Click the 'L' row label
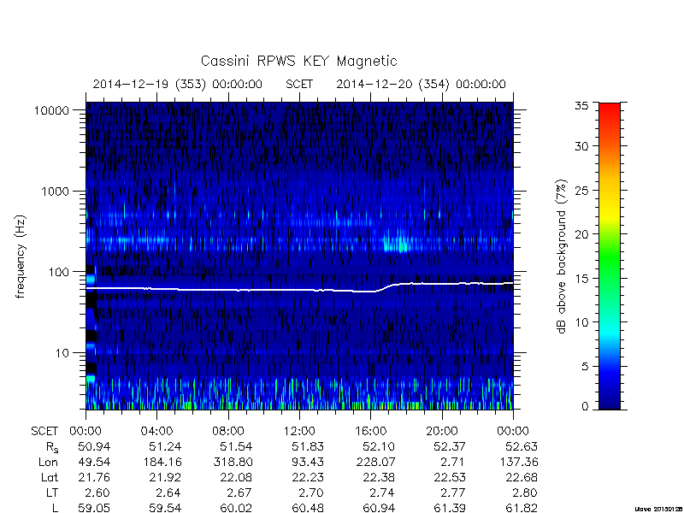This screenshot has height=513, width=684. [55, 508]
